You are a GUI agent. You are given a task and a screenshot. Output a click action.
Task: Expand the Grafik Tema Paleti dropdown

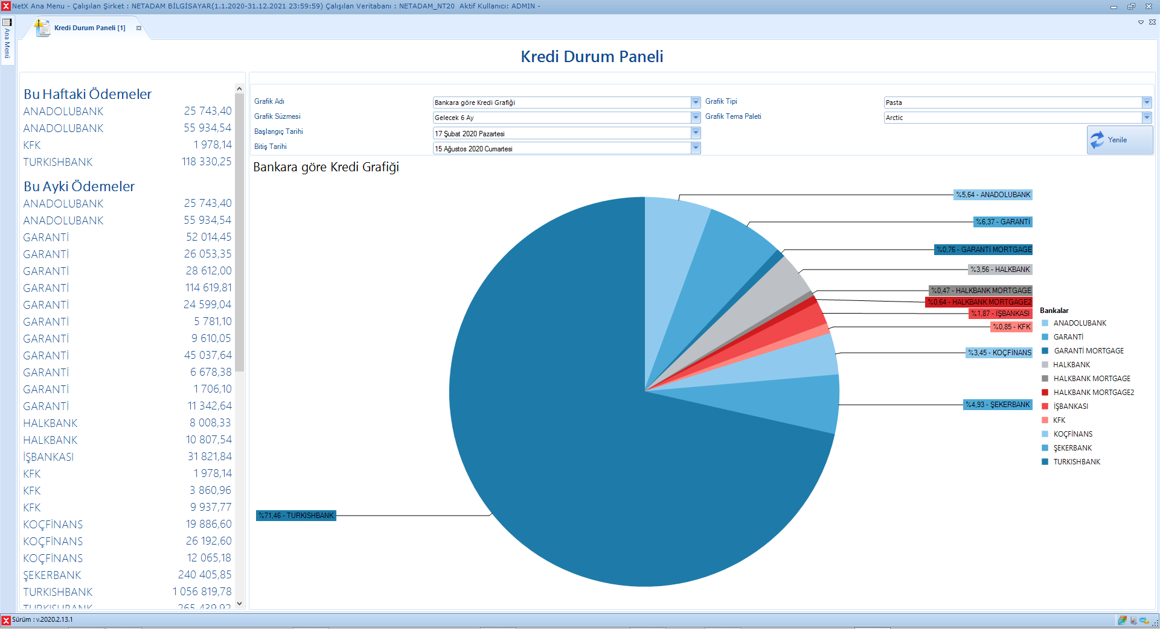click(x=1147, y=118)
